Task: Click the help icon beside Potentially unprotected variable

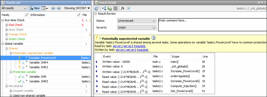Action: [153, 38]
